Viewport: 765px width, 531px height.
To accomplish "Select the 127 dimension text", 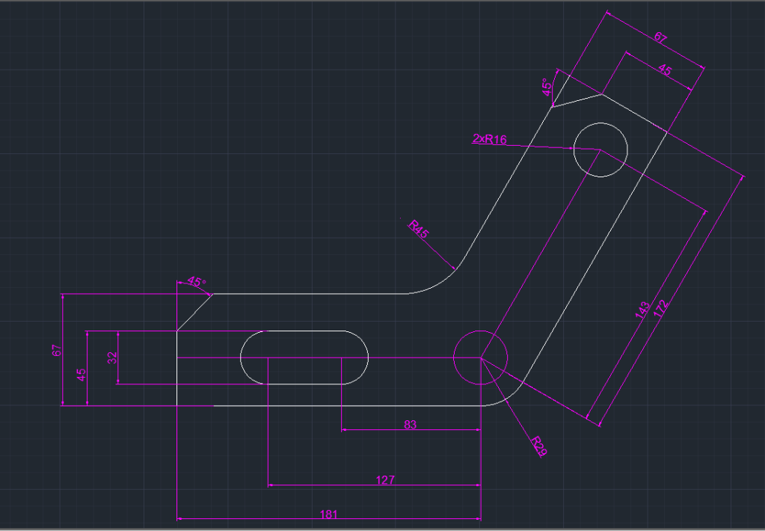I will tap(385, 480).
